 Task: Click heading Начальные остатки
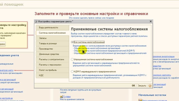pos(152,95)
